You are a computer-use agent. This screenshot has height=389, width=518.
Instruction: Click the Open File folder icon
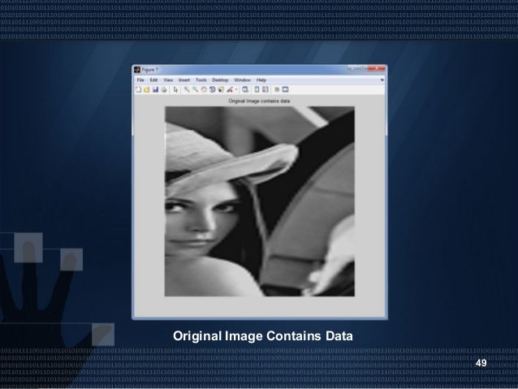(147, 89)
